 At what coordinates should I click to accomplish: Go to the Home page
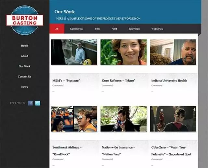click(x=24, y=46)
